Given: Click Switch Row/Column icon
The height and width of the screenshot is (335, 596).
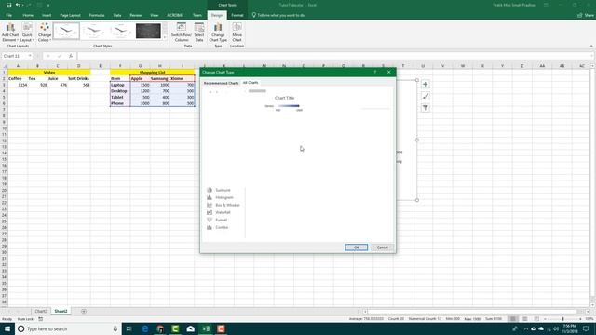Looking at the screenshot, I should pos(182,33).
